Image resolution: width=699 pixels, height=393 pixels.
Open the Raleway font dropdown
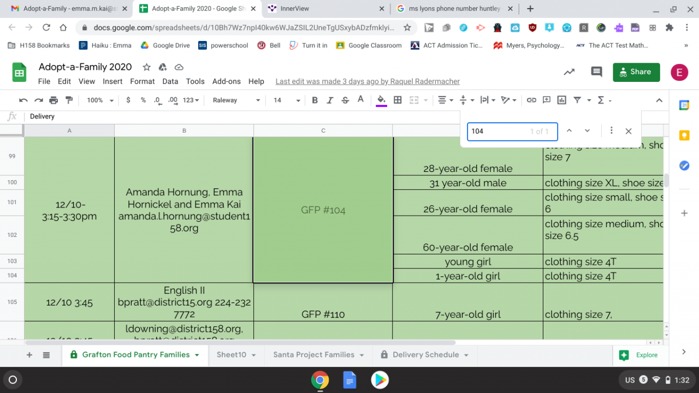[x=236, y=100]
